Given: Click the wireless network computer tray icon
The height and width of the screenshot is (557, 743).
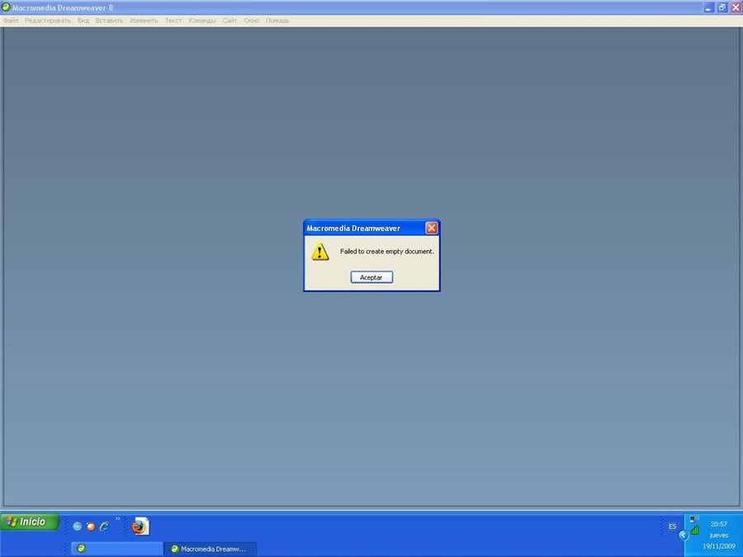Looking at the screenshot, I should [693, 519].
